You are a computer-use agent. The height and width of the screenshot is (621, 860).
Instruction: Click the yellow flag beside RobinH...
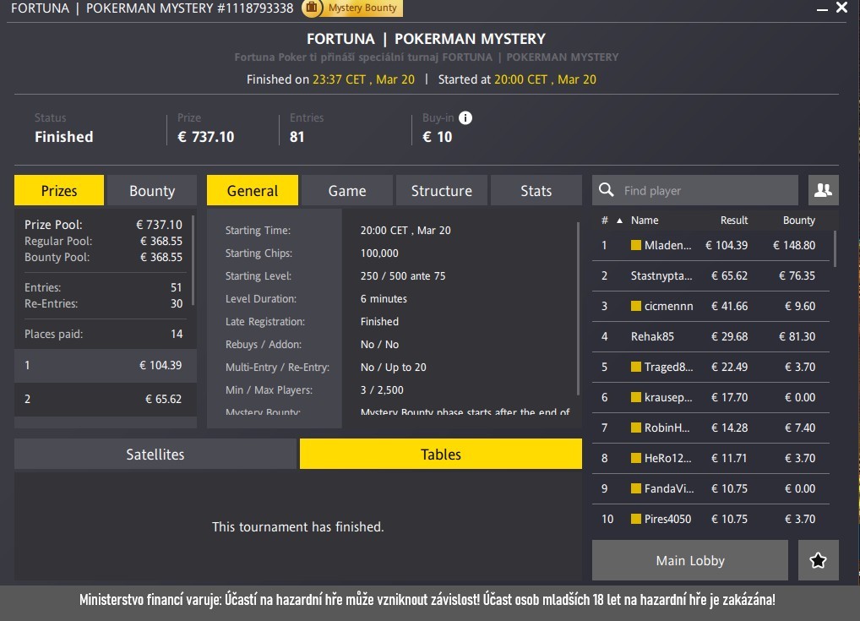(x=635, y=428)
